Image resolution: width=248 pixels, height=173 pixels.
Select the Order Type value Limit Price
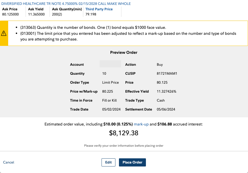(x=111, y=82)
